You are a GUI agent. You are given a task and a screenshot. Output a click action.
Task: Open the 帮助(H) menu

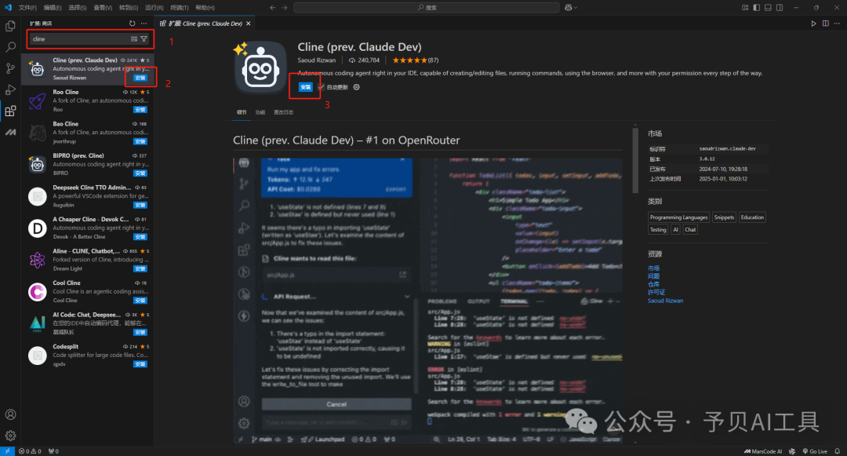[x=205, y=8]
